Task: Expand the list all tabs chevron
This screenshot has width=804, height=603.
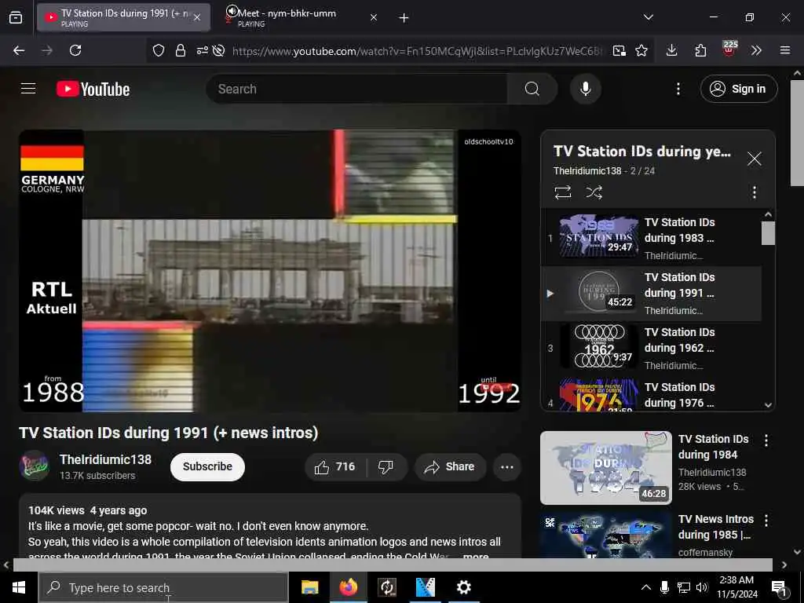Action: point(648,17)
